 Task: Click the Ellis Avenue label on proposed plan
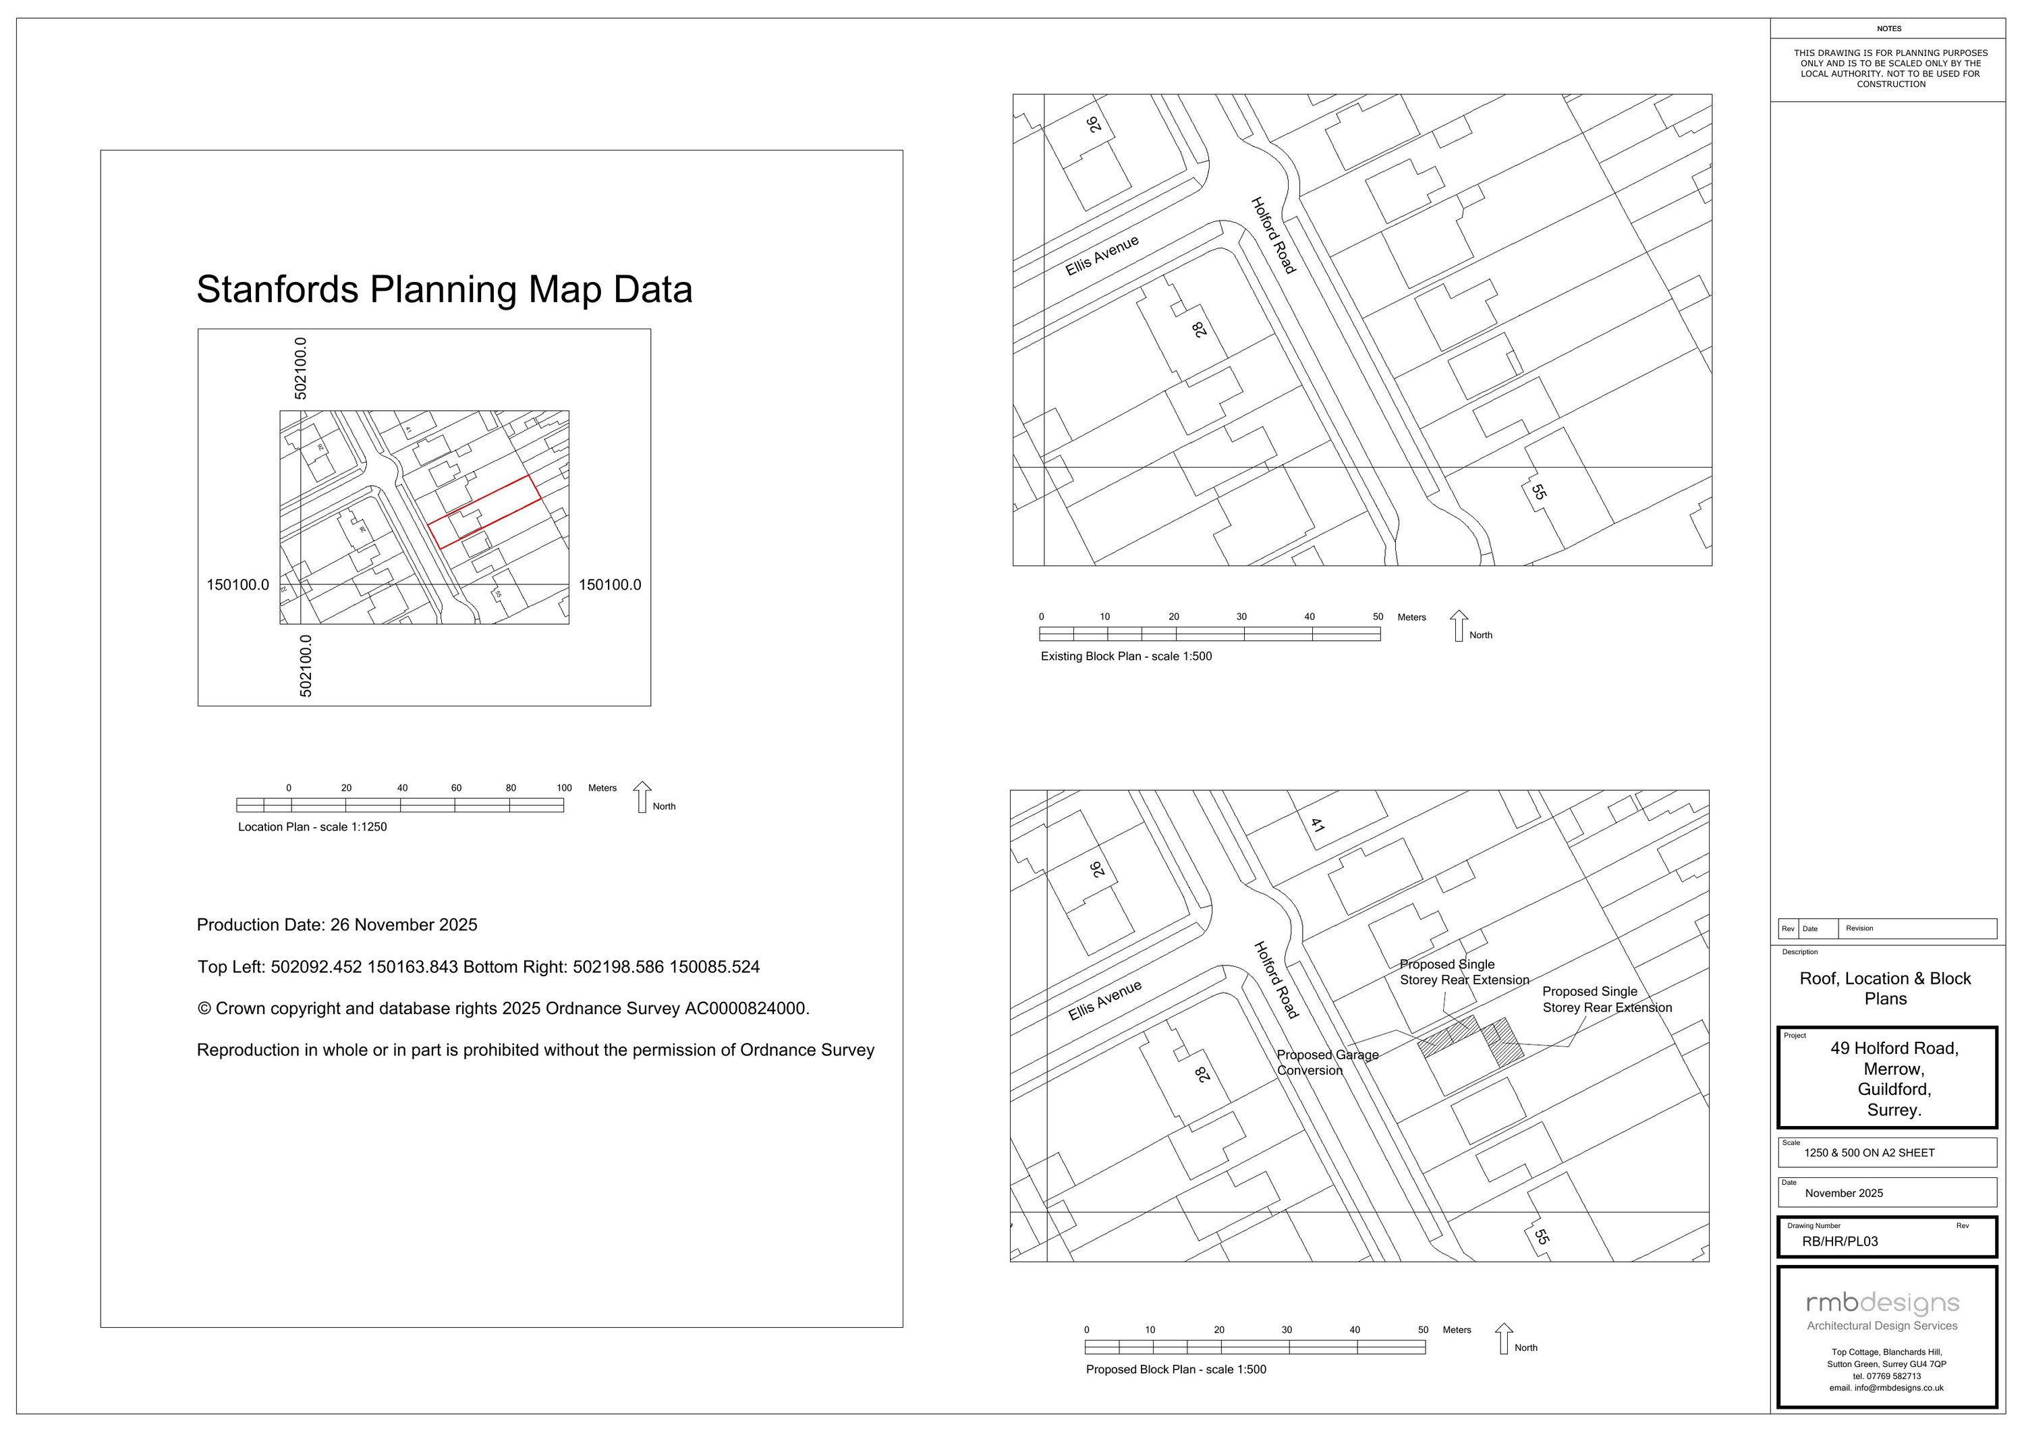[x=1104, y=1000]
